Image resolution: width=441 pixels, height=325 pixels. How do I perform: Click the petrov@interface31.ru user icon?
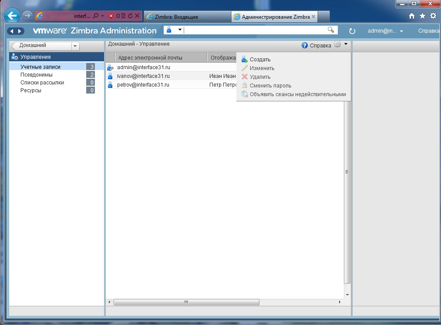coord(110,85)
